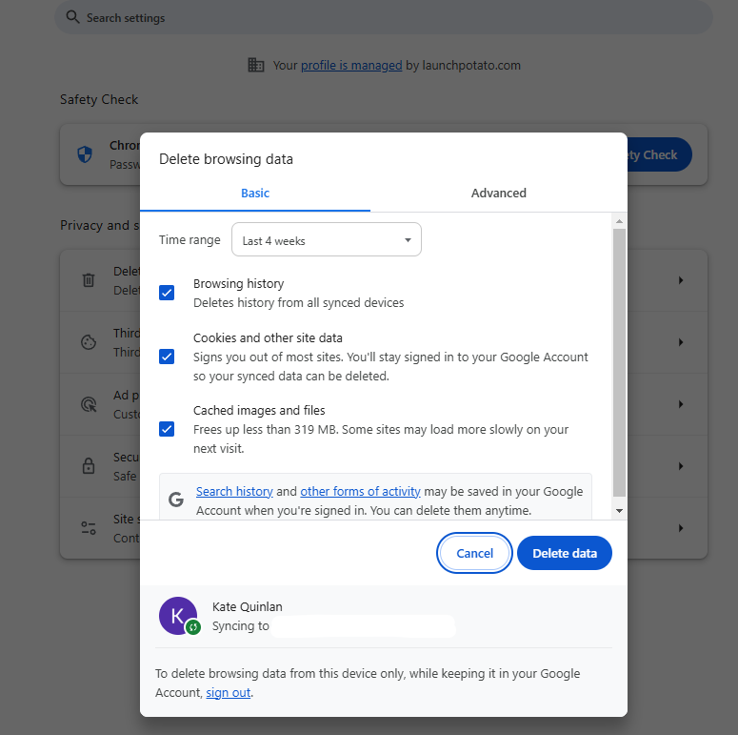
Task: Click the search magnifier icon
Action: [x=72, y=18]
